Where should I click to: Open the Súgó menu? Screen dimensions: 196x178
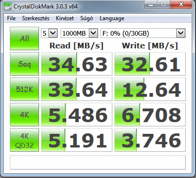[86, 18]
